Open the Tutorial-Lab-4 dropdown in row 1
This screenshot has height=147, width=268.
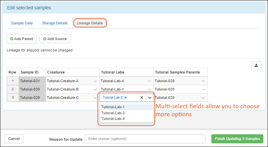pyautogui.click(x=149, y=81)
